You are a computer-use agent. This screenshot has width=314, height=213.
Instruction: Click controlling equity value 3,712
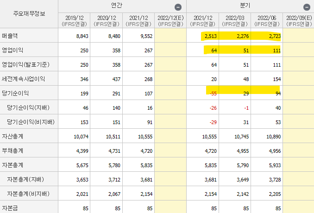click(114, 180)
